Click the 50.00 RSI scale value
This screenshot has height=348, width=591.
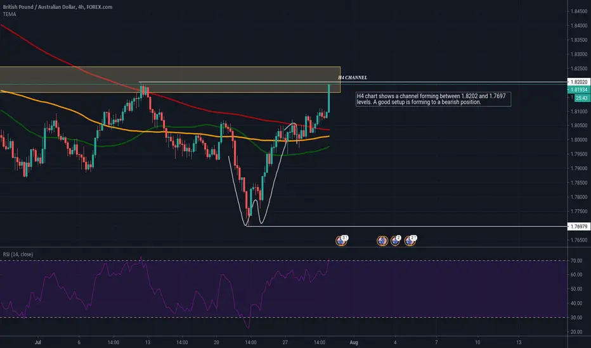[x=576, y=289]
